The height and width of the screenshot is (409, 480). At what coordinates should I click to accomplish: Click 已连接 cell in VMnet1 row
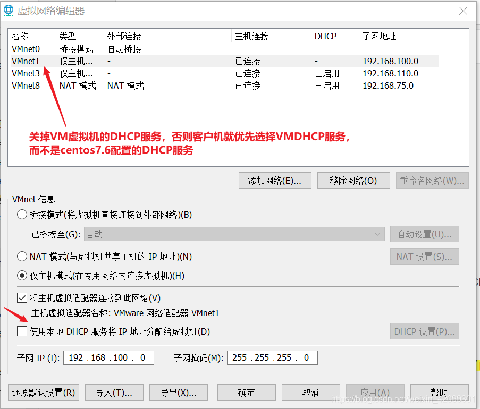click(x=248, y=61)
